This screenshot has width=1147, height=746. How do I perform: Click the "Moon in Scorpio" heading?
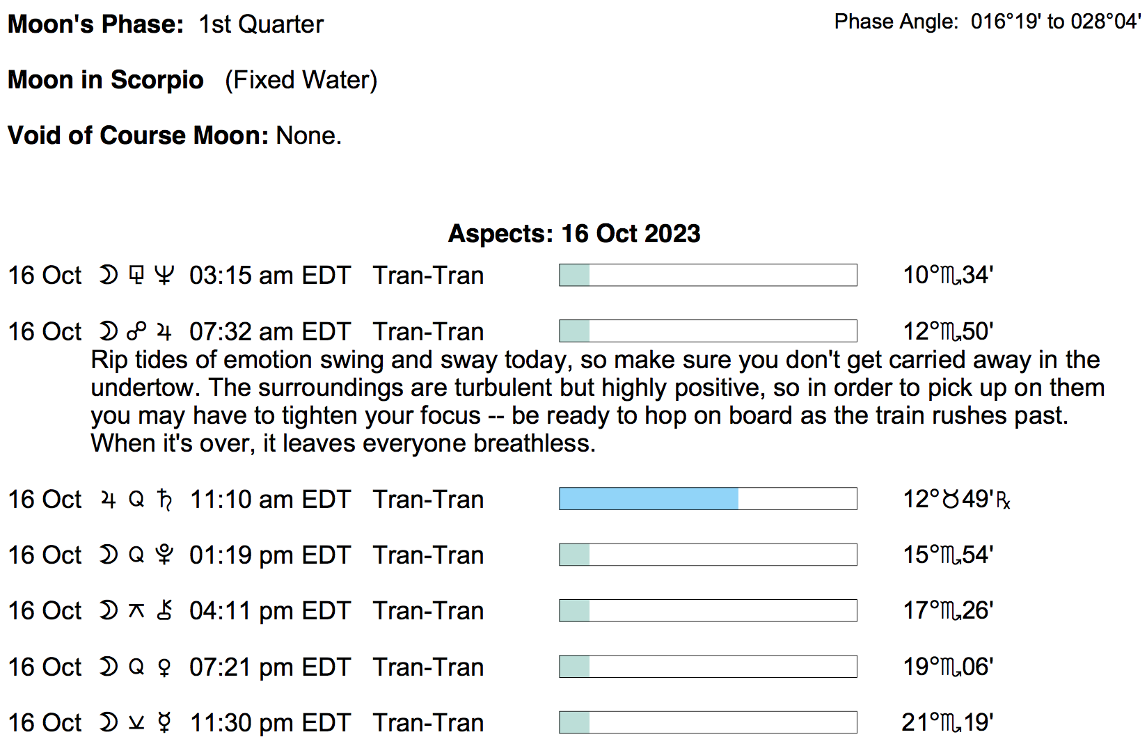[106, 80]
